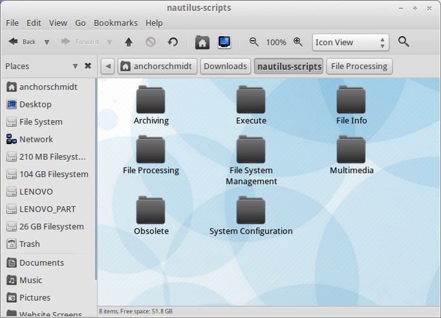Click the Forward arrow button
This screenshot has width=441, height=318.
pos(80,42)
